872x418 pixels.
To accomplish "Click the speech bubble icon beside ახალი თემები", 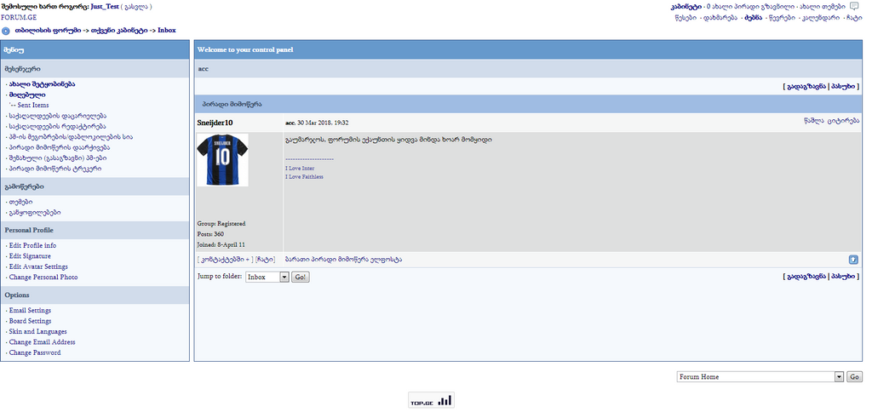I will pos(855,6).
